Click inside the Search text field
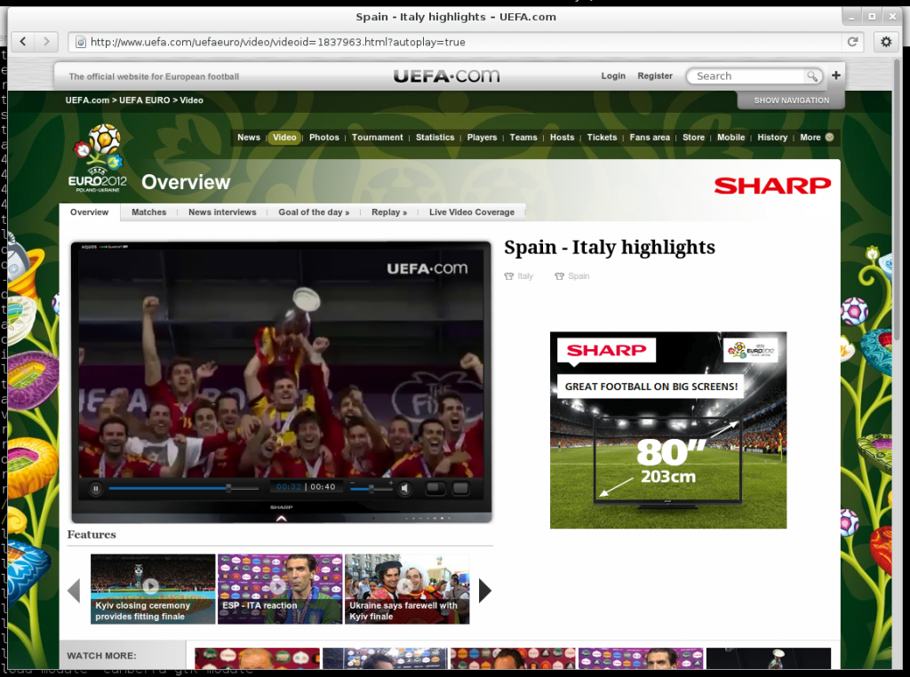This screenshot has height=677, width=910. point(746,76)
